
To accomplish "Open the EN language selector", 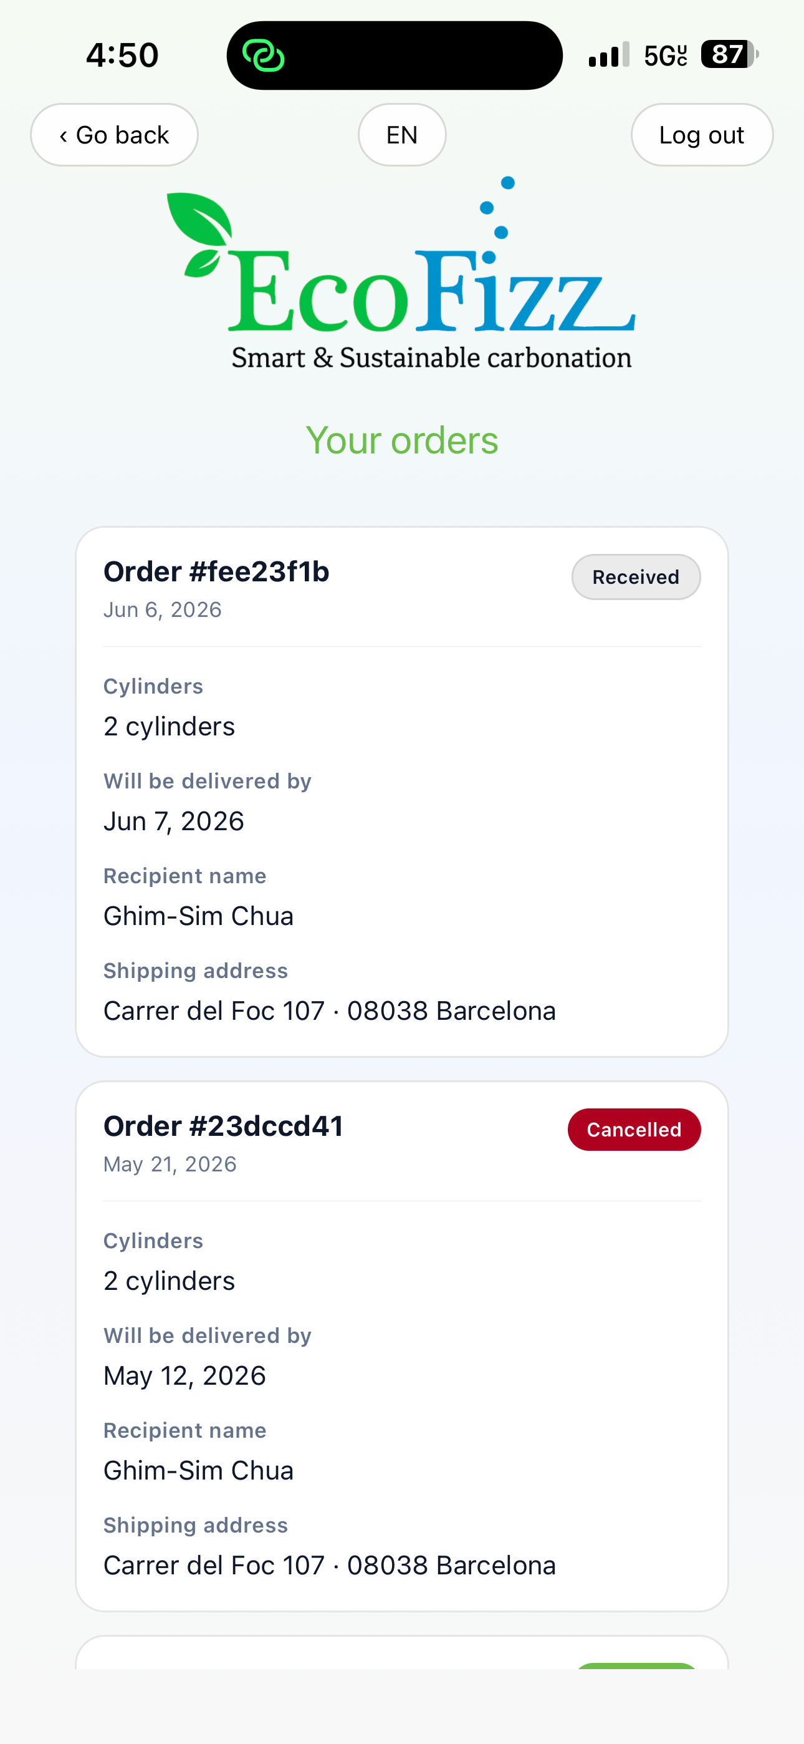I will click(x=402, y=135).
